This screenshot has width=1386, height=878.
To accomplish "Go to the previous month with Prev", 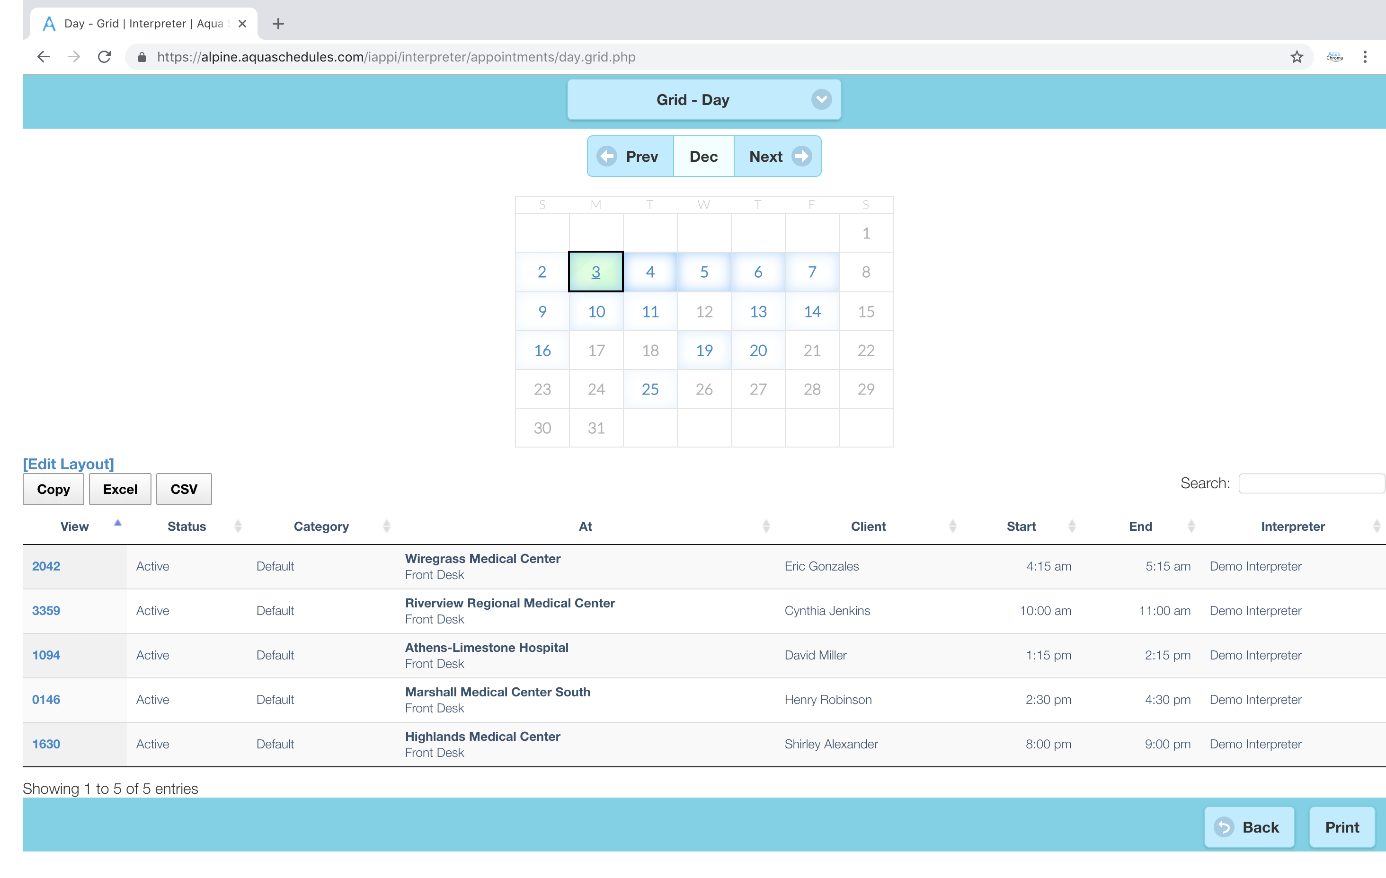I will point(630,157).
